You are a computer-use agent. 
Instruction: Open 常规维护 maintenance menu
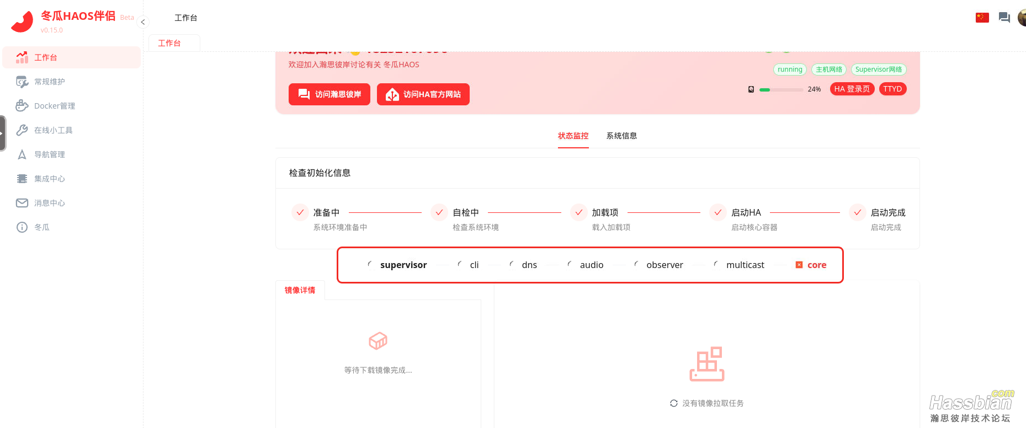click(x=72, y=82)
